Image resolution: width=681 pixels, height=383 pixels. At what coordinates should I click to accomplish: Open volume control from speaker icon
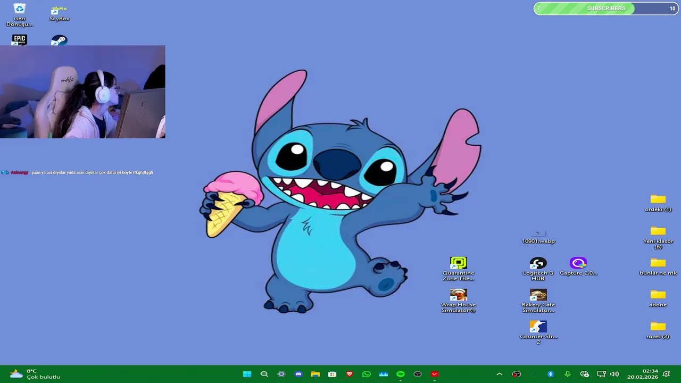click(614, 374)
